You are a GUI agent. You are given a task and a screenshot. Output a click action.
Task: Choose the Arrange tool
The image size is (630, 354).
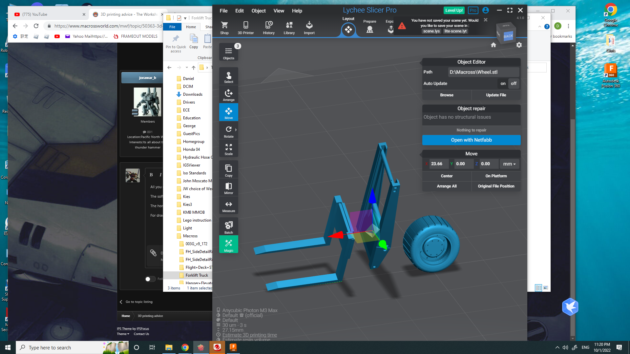[229, 95]
